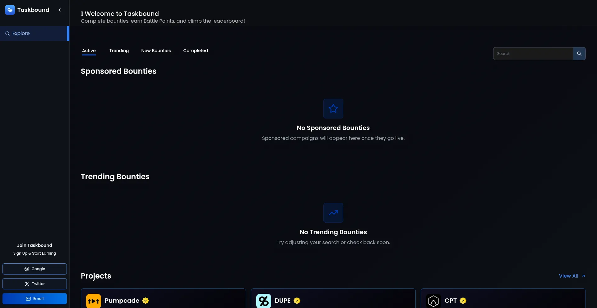
Task: Open the DUPE project name
Action: click(282, 301)
